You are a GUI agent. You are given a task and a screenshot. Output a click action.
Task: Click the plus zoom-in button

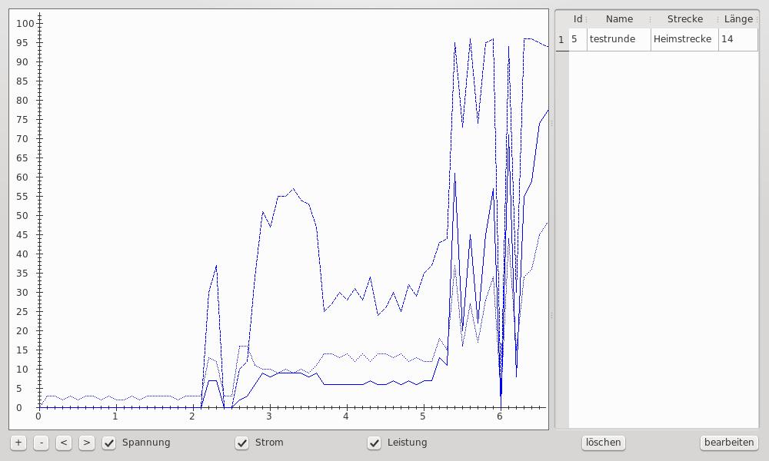18,443
